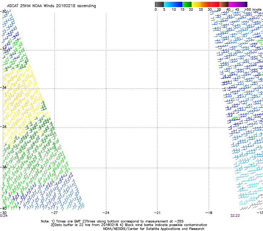Click the cyan-blue 5-15 knots color segment
The image size is (263, 231).
(173, 4)
